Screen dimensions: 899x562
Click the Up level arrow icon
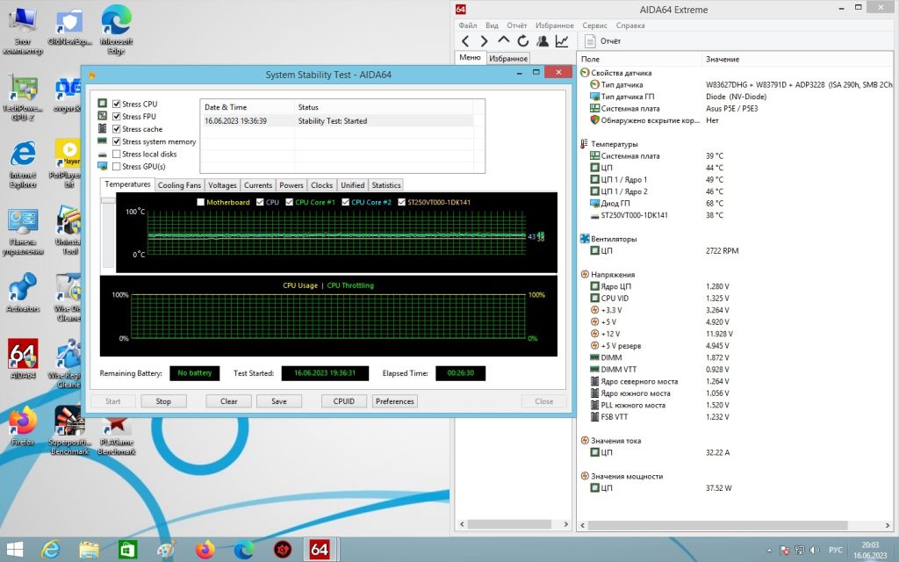click(x=503, y=40)
